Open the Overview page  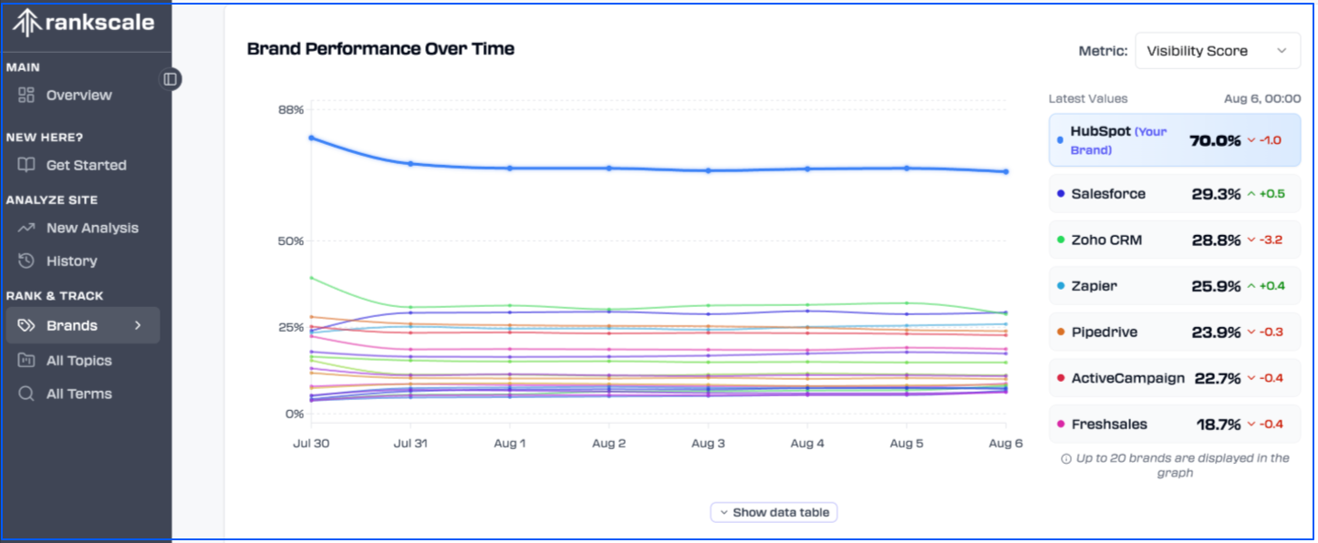tap(79, 95)
